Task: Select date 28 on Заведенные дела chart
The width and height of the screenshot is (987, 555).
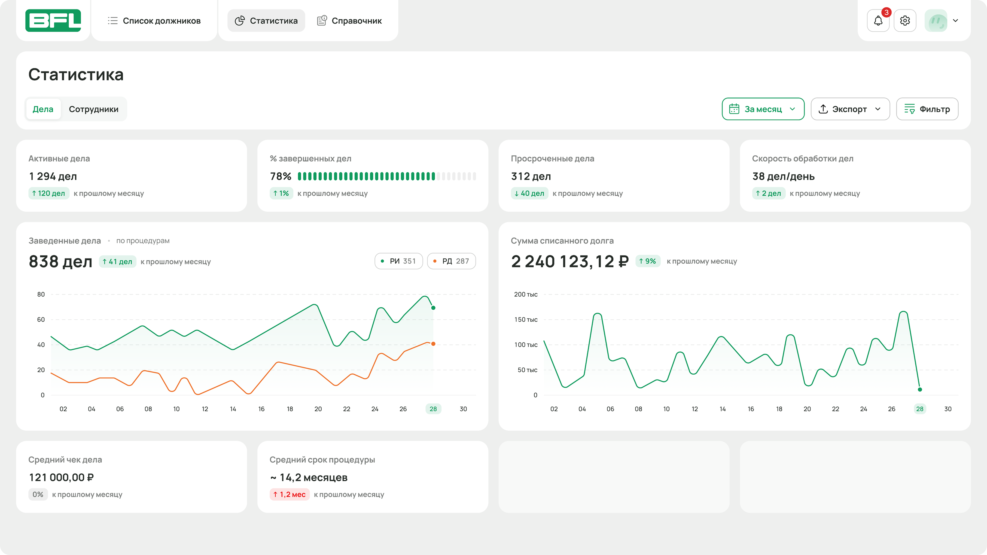Action: tap(433, 409)
